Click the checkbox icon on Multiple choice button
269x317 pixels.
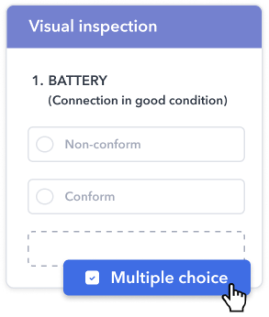pyautogui.click(x=93, y=277)
